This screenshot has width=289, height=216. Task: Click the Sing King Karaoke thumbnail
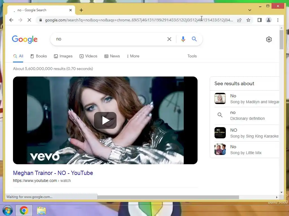click(x=220, y=133)
